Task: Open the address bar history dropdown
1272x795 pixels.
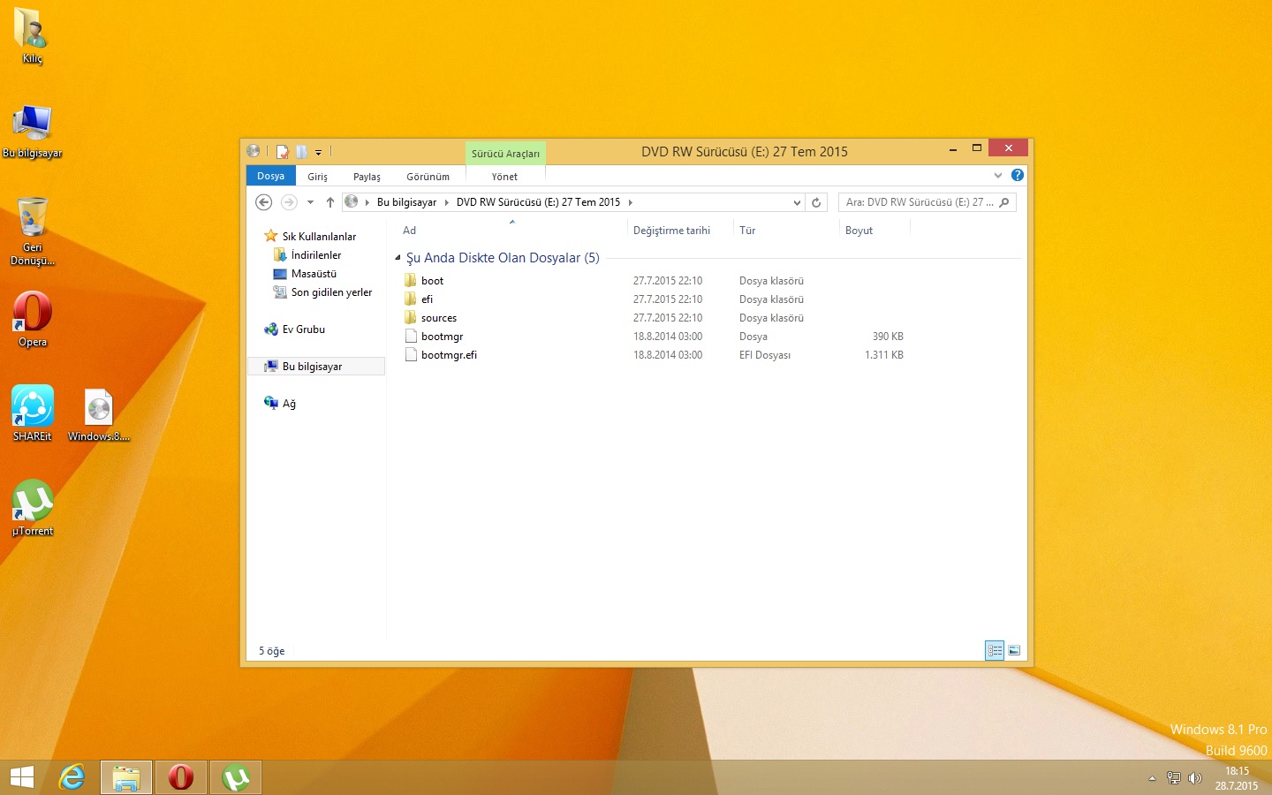Action: pos(797,202)
